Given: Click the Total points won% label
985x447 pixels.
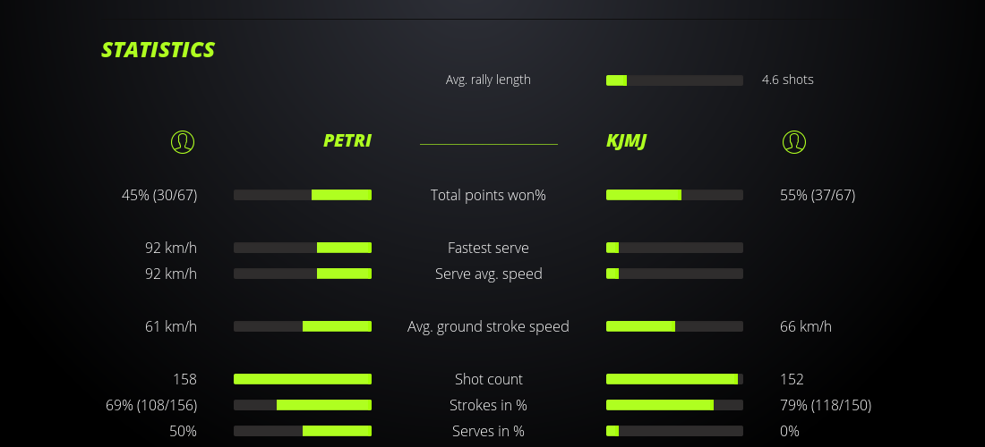Looking at the screenshot, I should [488, 195].
